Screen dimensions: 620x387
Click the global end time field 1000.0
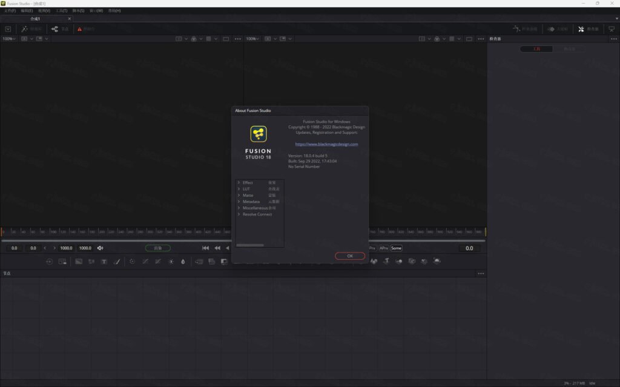click(85, 248)
